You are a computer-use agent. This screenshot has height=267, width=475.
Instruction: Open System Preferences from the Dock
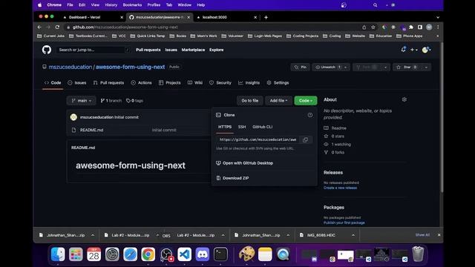pyautogui.click(x=112, y=254)
